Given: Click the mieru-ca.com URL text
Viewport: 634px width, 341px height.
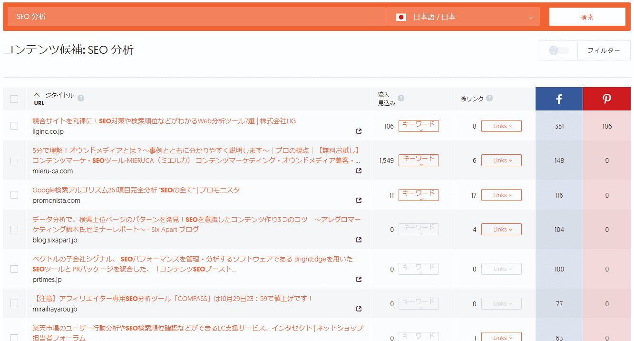Looking at the screenshot, I should (53, 171).
